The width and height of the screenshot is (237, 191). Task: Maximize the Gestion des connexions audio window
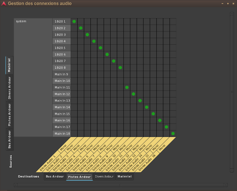pyautogui.click(x=228, y=4)
